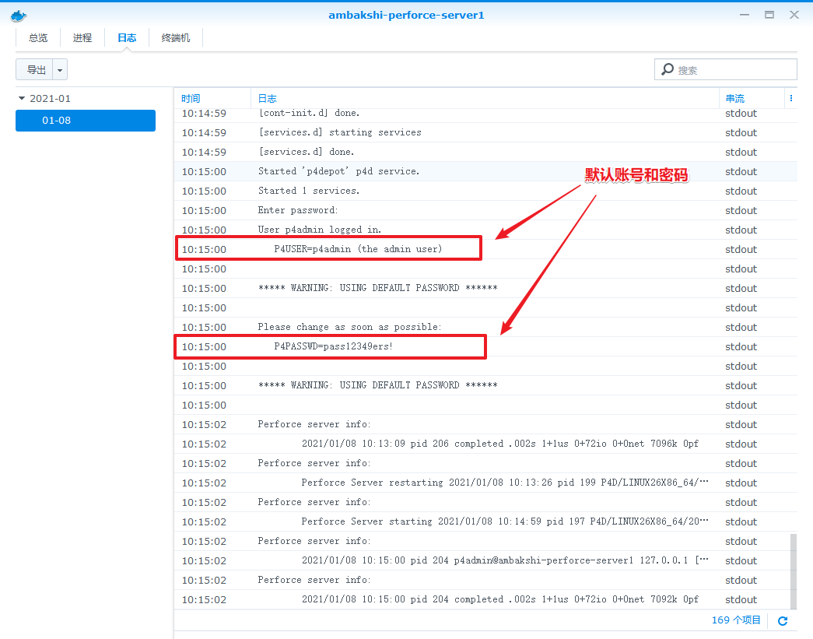Click the refresh icon next to 169 个项目

[x=783, y=620]
